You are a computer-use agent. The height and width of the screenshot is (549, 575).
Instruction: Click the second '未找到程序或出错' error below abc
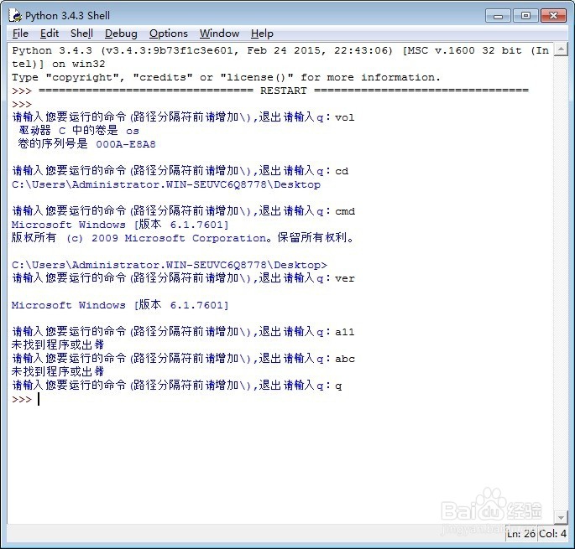58,371
